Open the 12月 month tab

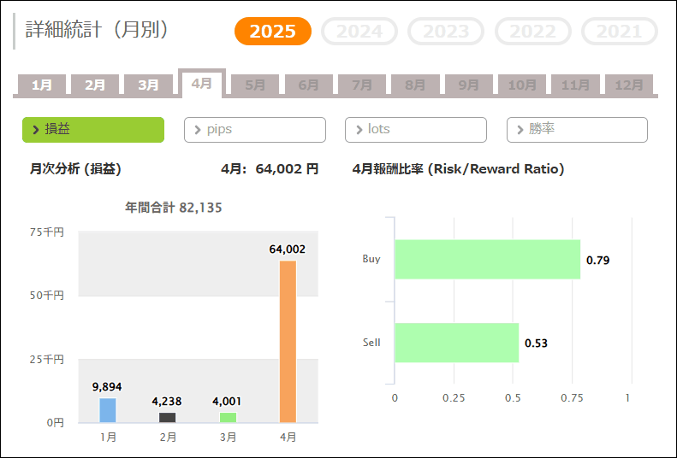click(x=629, y=85)
